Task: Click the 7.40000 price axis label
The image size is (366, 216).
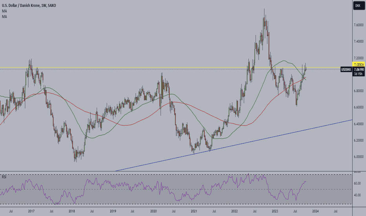Action: [x=359, y=41]
